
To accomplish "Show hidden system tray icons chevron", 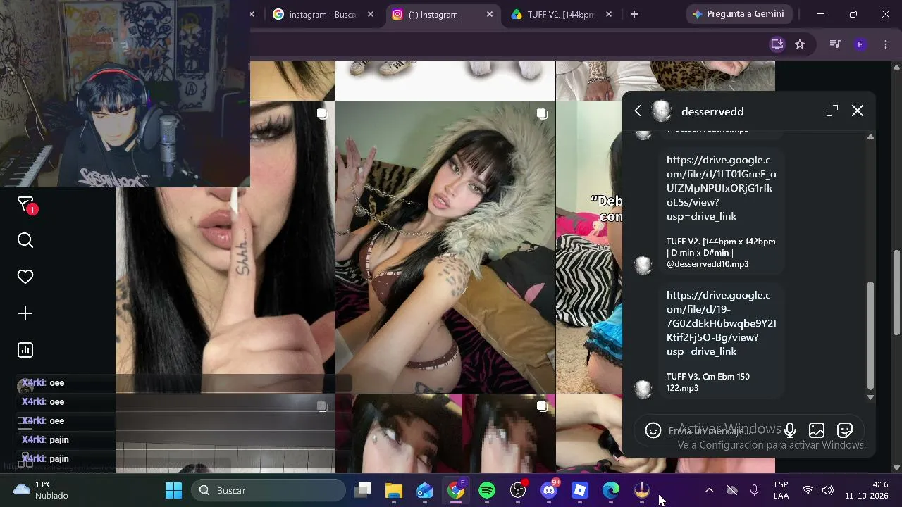I will tap(709, 490).
